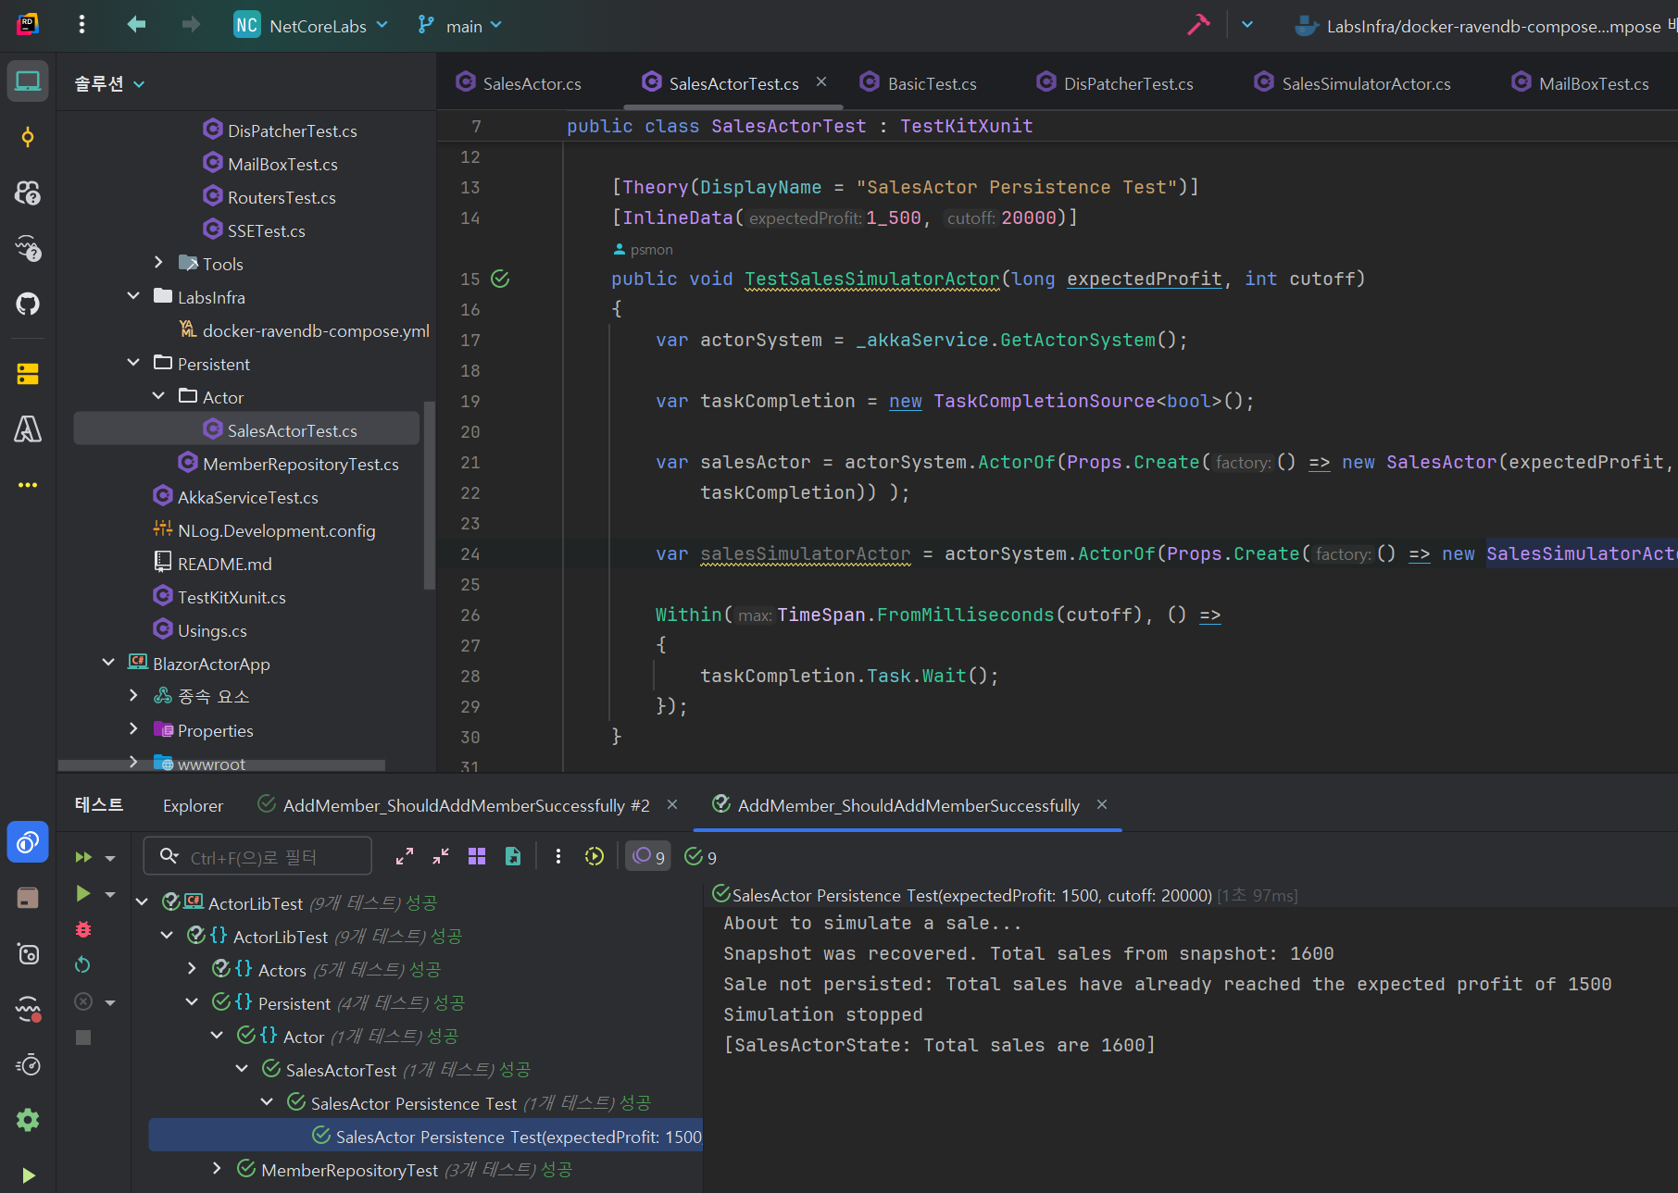Open README.md in the solution tree
The image size is (1678, 1193).
pyautogui.click(x=224, y=564)
